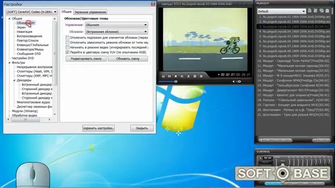Viewport: 335px width, 188px height.
Task: Expand the 'Модули (Winamp)' tree node
Action: (x=9, y=111)
